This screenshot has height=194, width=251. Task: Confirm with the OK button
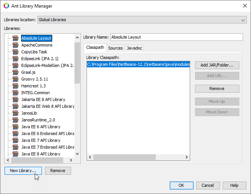pyautogui.click(x=181, y=185)
